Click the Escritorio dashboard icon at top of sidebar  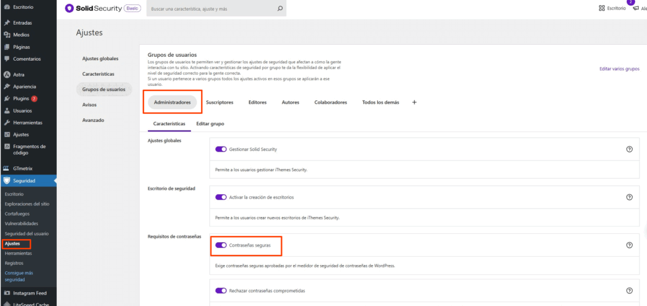point(6,7)
